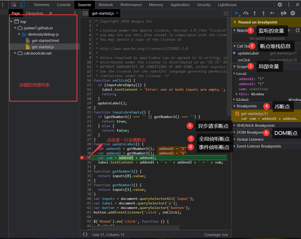This screenshot has width=301, height=239.
Task: Expand the DOM Breakpoints section
Action: pyautogui.click(x=234, y=132)
